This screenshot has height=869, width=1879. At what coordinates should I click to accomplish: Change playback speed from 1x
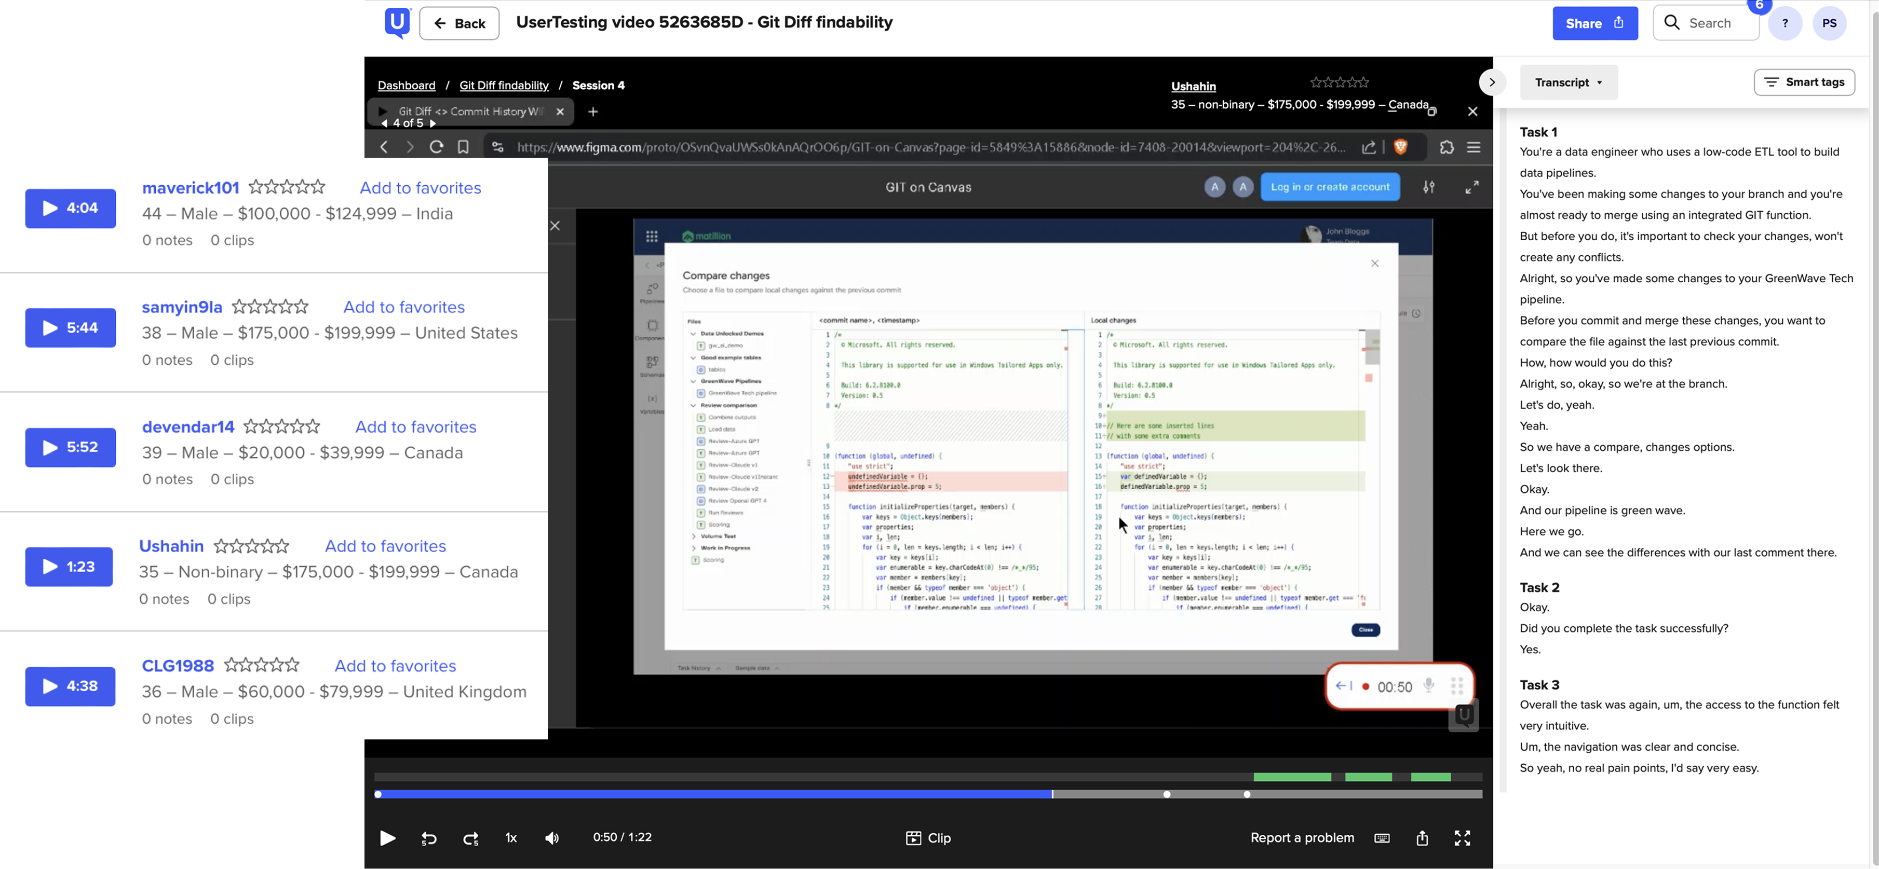click(510, 838)
